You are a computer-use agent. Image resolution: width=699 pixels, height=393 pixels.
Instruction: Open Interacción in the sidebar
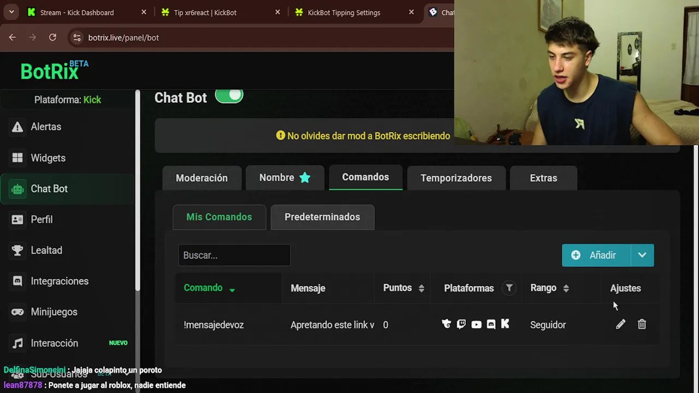tap(68, 343)
